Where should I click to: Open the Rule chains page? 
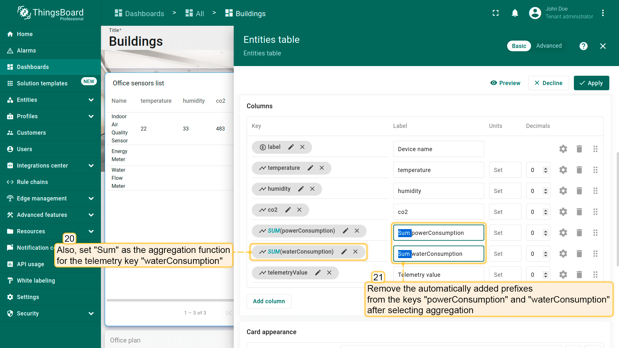click(32, 182)
